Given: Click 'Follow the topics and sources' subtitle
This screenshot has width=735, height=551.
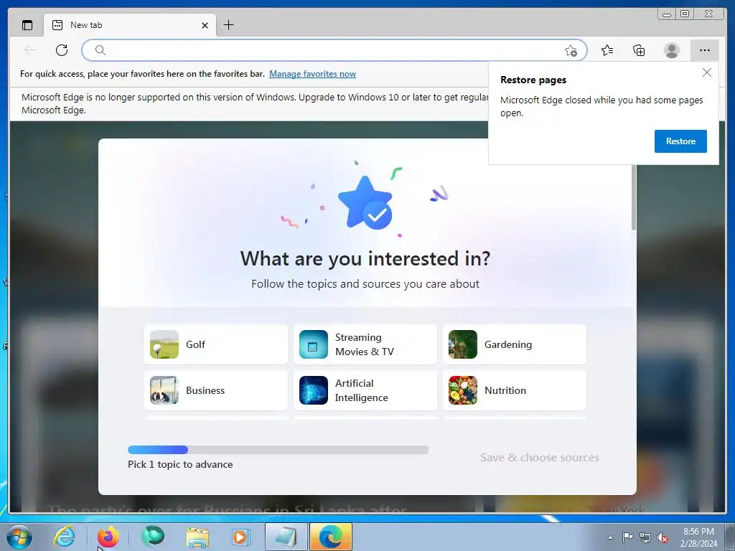Looking at the screenshot, I should [365, 284].
